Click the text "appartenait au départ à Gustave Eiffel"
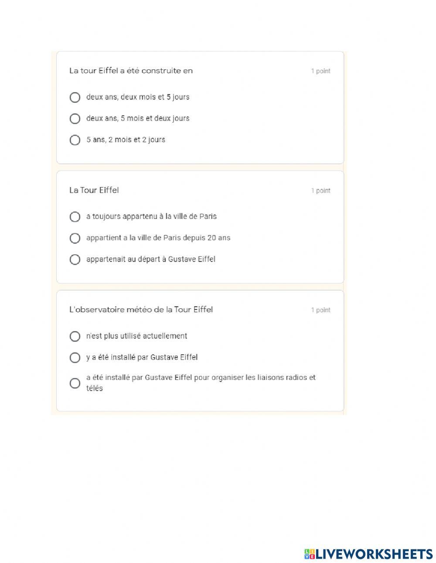The height and width of the screenshot is (563, 436). pyautogui.click(x=151, y=259)
